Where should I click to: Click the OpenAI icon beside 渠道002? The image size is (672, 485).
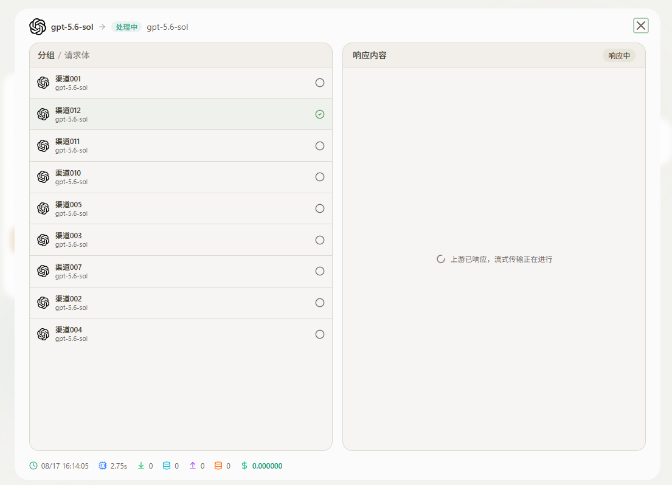[43, 303]
